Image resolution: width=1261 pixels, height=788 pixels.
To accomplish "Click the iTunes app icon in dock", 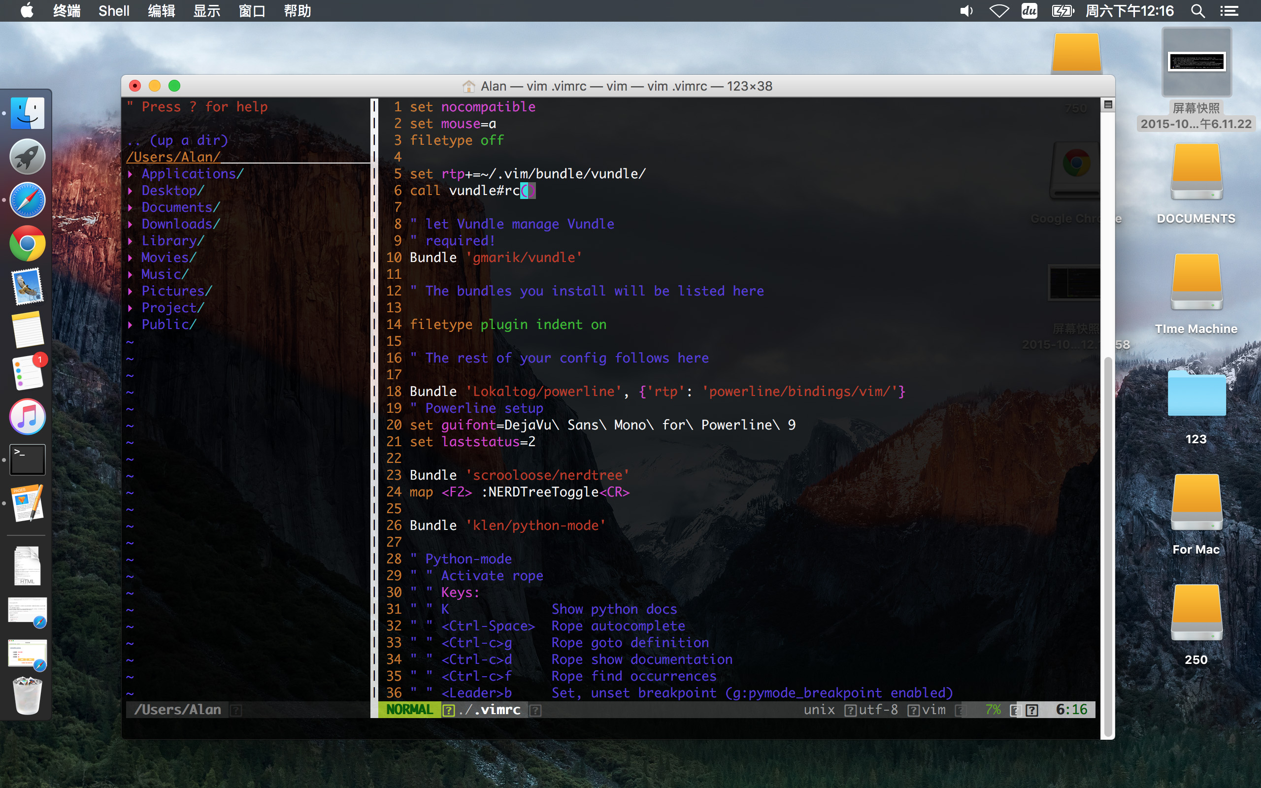I will click(27, 418).
